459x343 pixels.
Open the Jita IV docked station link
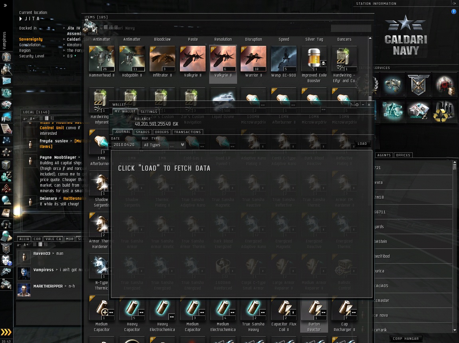(73, 28)
